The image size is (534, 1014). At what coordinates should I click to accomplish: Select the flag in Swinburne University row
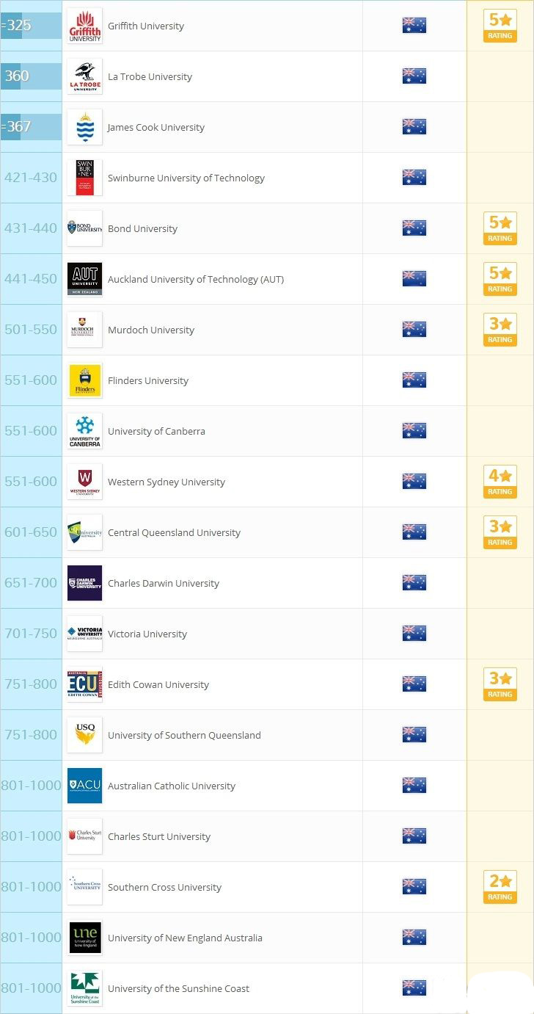[414, 177]
